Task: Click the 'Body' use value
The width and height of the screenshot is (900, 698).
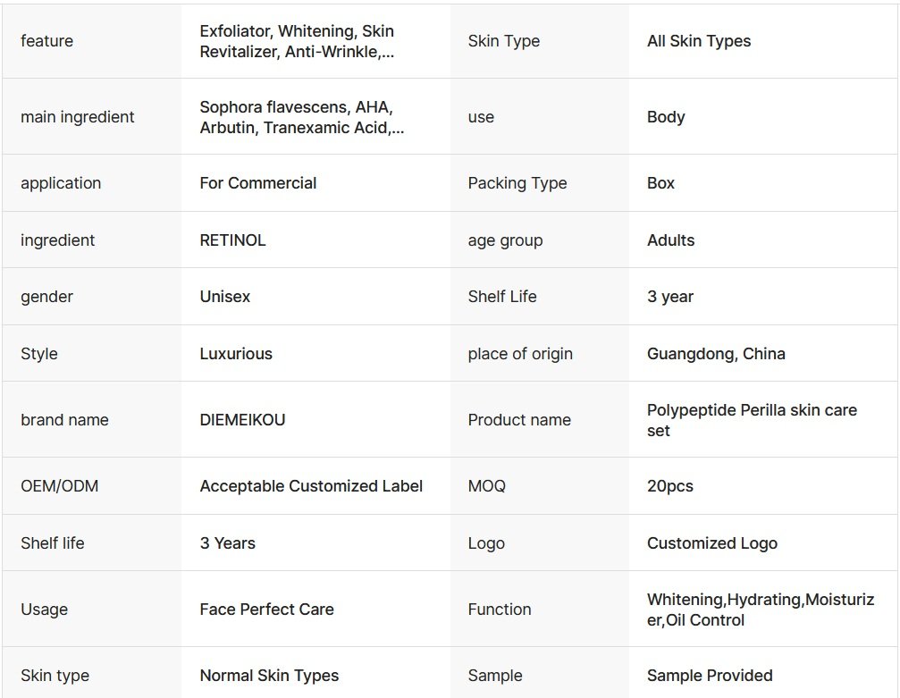Action: (x=666, y=117)
